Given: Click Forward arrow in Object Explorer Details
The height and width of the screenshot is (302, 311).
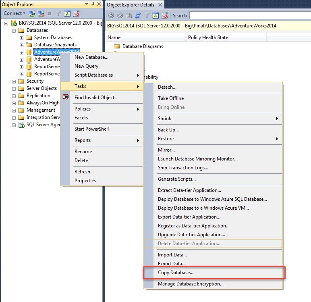Looking at the screenshot, I should tap(120, 15).
